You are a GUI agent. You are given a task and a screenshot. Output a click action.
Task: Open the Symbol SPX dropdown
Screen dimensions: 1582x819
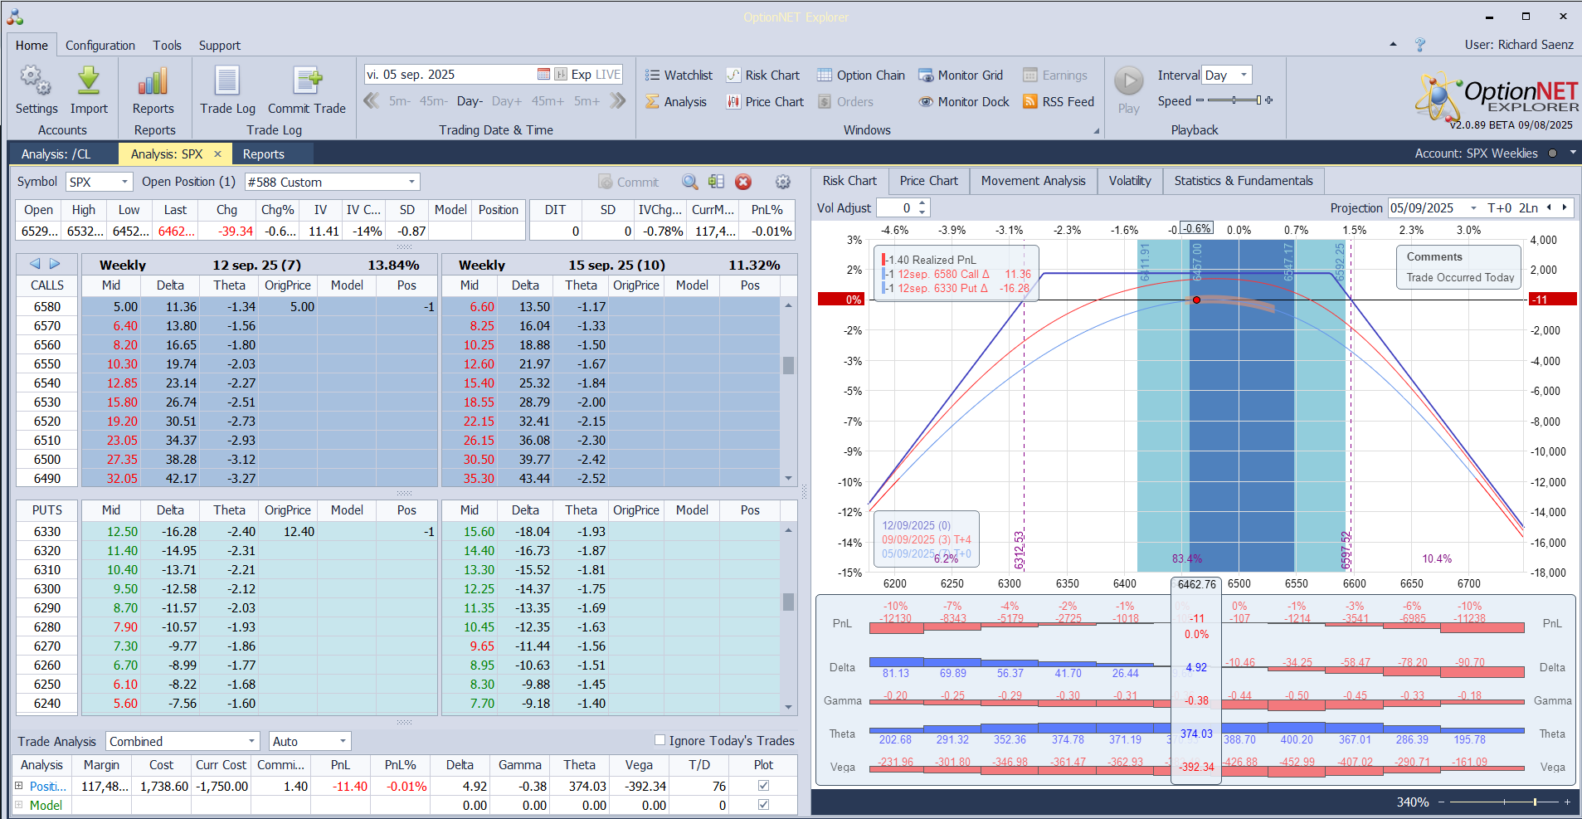pyautogui.click(x=124, y=182)
